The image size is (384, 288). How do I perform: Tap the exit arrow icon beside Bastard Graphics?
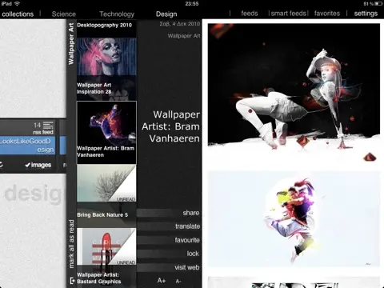[x=72, y=281]
